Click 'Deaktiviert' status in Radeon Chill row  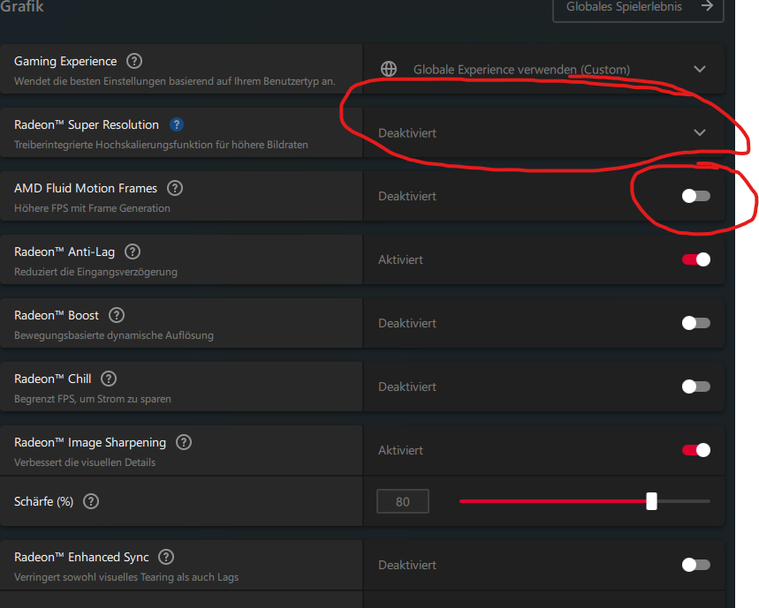407,387
